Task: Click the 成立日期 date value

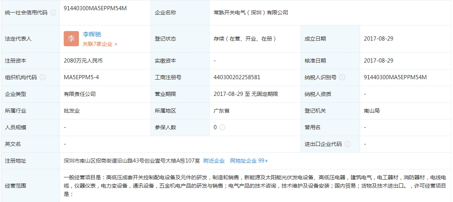Action: click(x=378, y=39)
